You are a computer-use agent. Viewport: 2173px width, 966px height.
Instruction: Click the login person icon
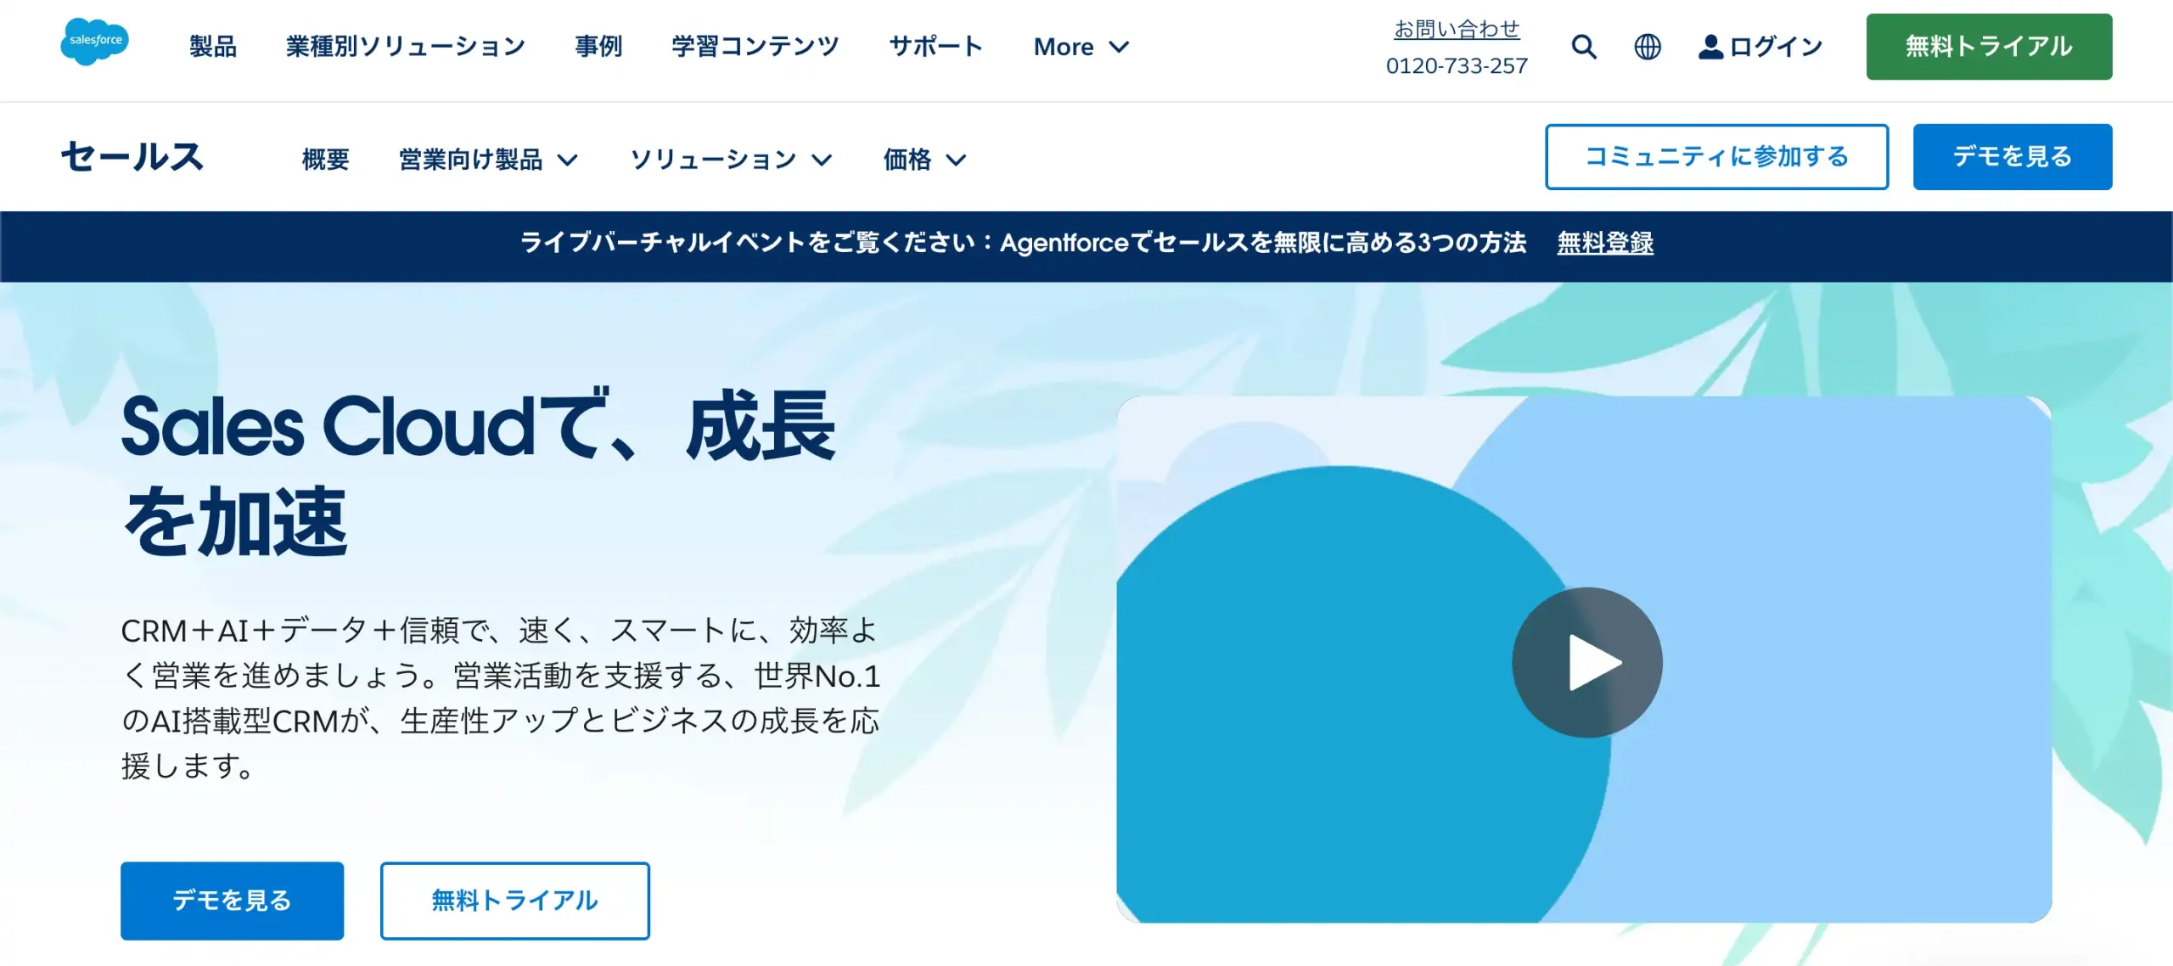pos(1710,47)
